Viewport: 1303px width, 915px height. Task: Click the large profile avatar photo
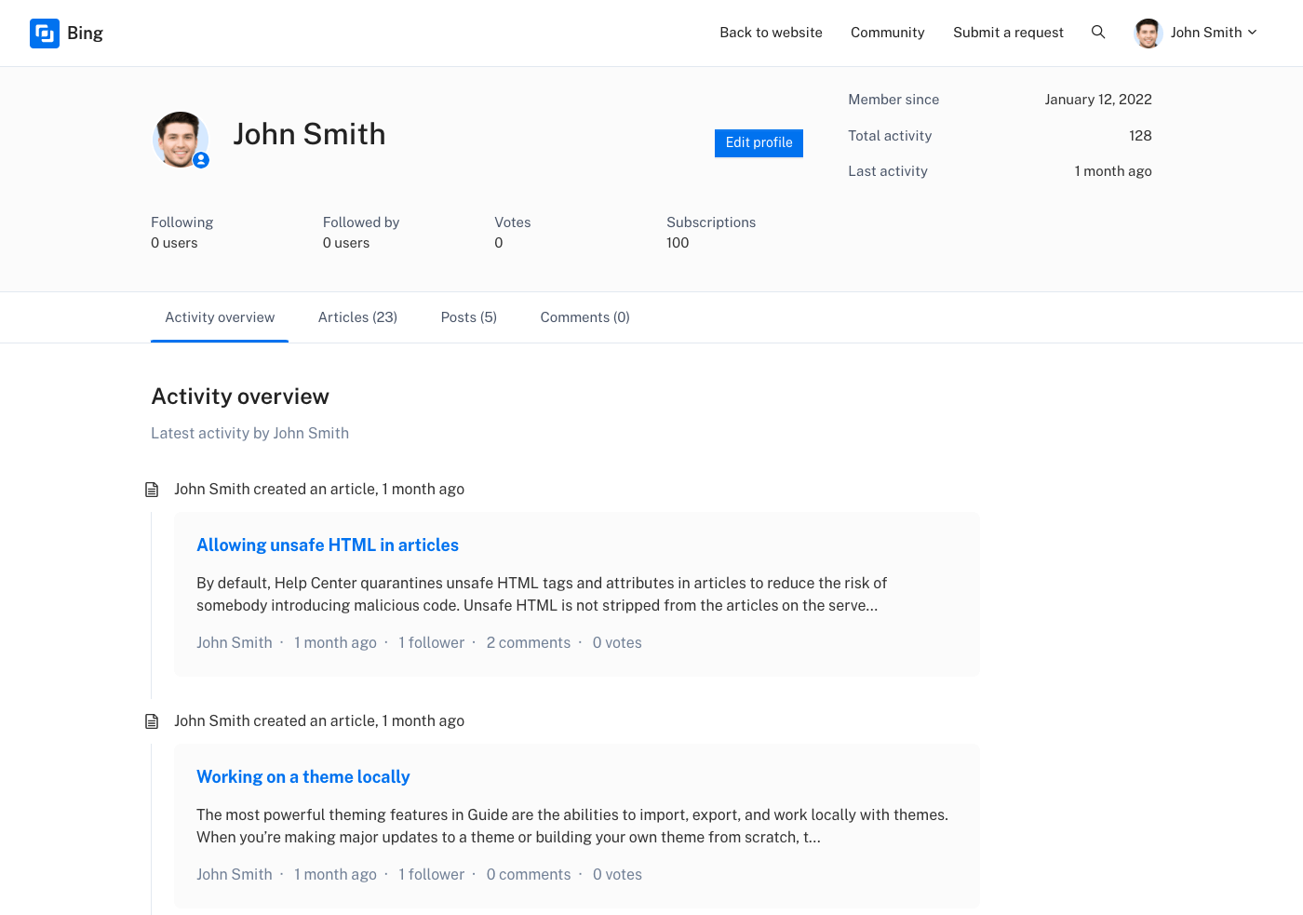pyautogui.click(x=179, y=139)
